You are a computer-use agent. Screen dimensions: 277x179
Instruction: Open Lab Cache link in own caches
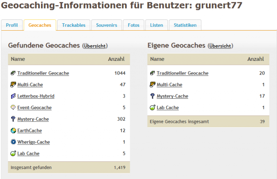point(167,107)
